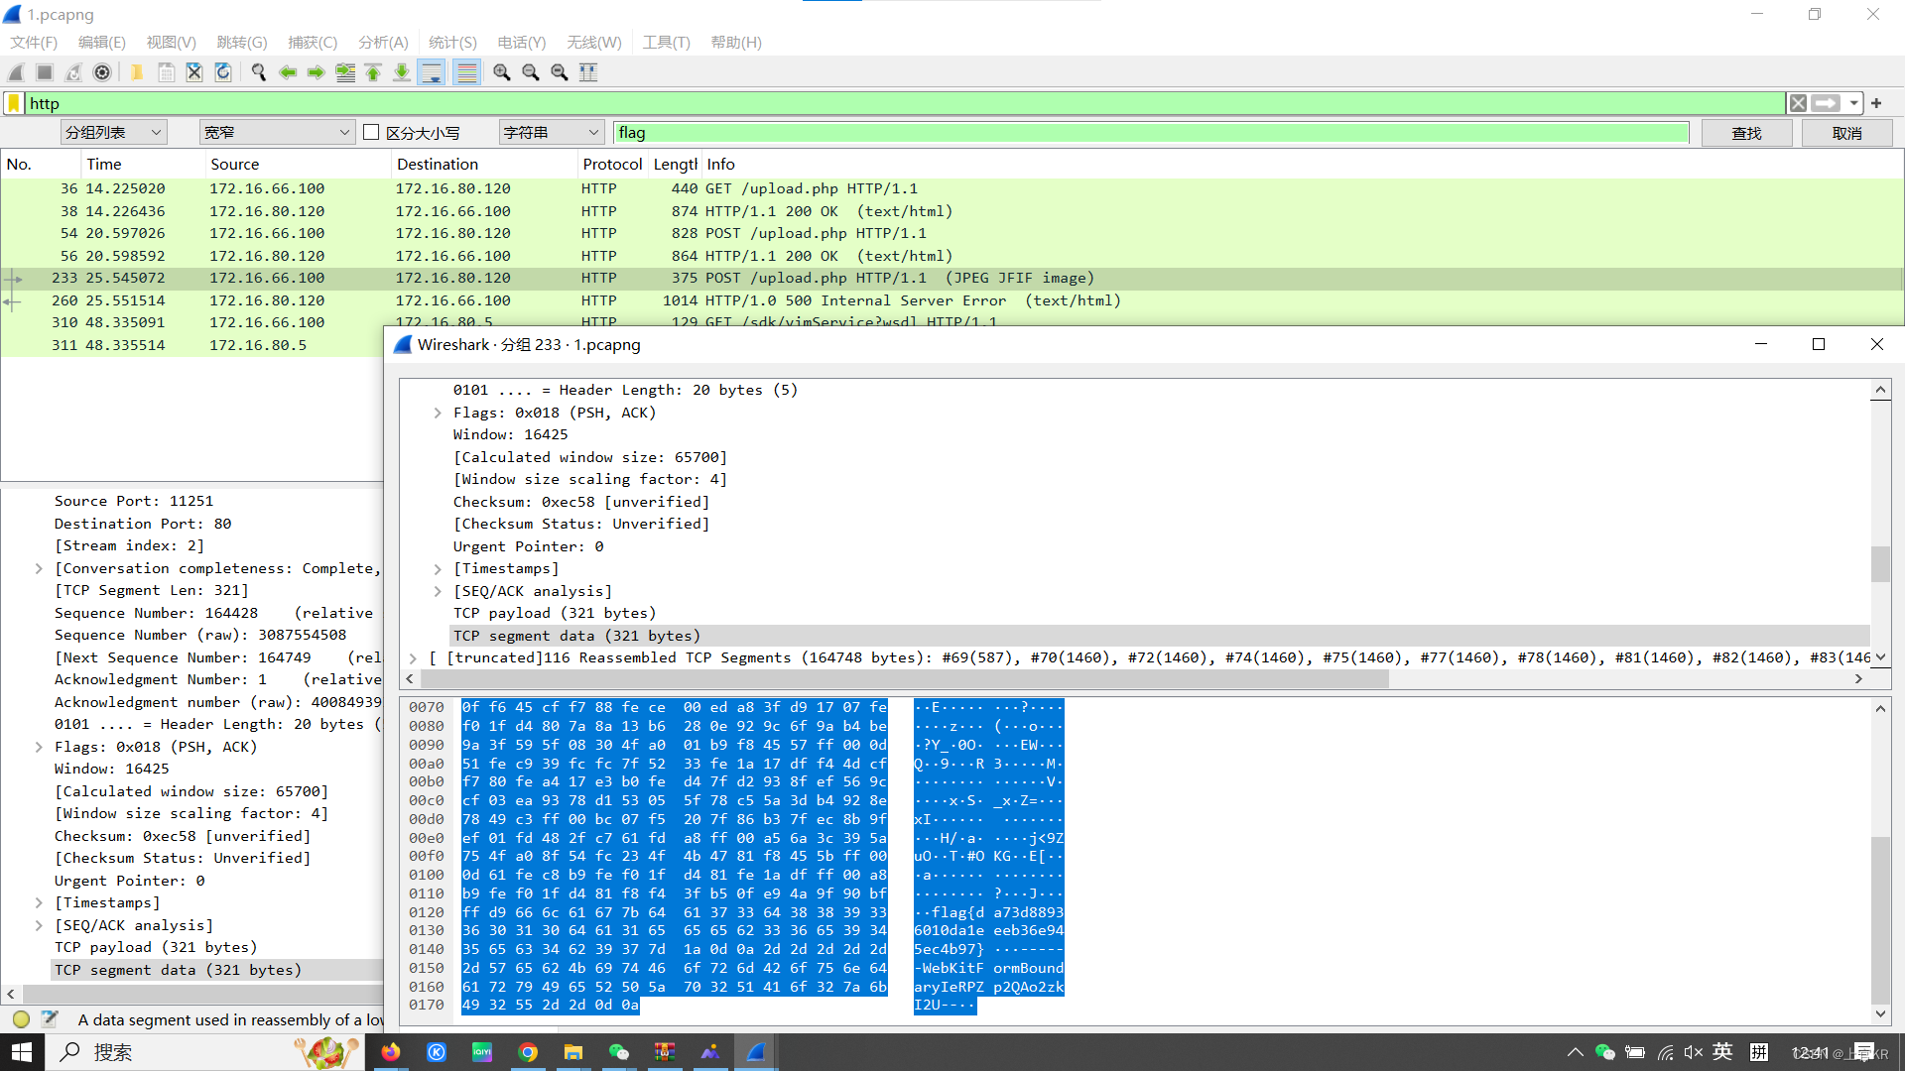Click the zoom in magnifier icon
Image resolution: width=1905 pixels, height=1071 pixels.
tap(502, 72)
